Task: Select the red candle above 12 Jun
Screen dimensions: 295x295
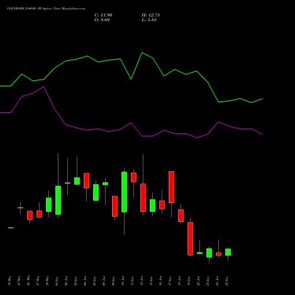Action: [143, 198]
